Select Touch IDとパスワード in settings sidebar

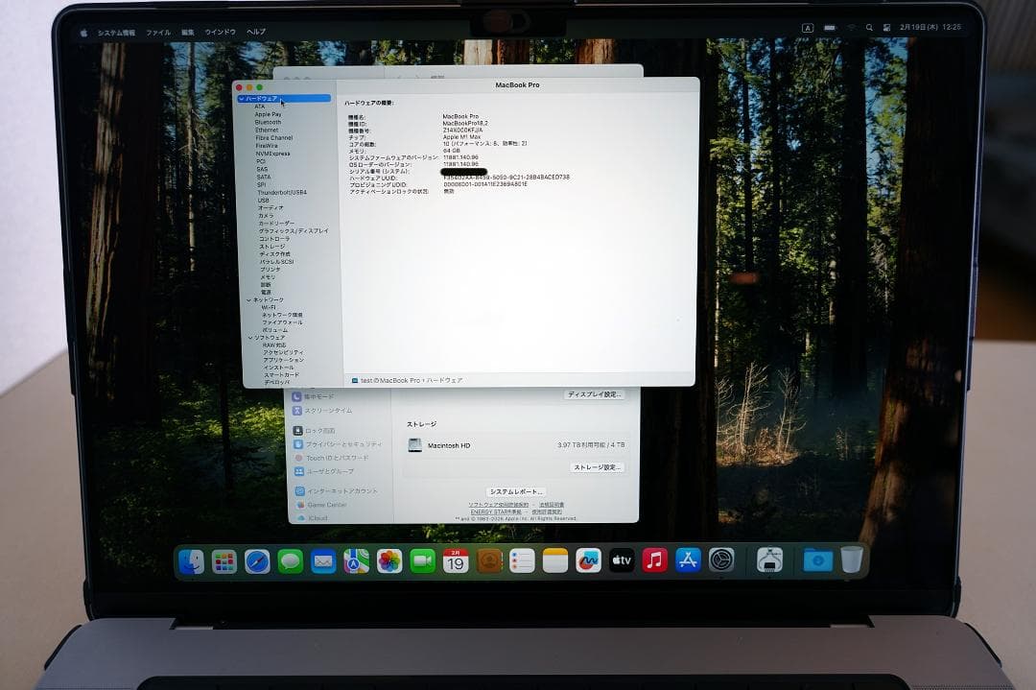[x=336, y=458]
